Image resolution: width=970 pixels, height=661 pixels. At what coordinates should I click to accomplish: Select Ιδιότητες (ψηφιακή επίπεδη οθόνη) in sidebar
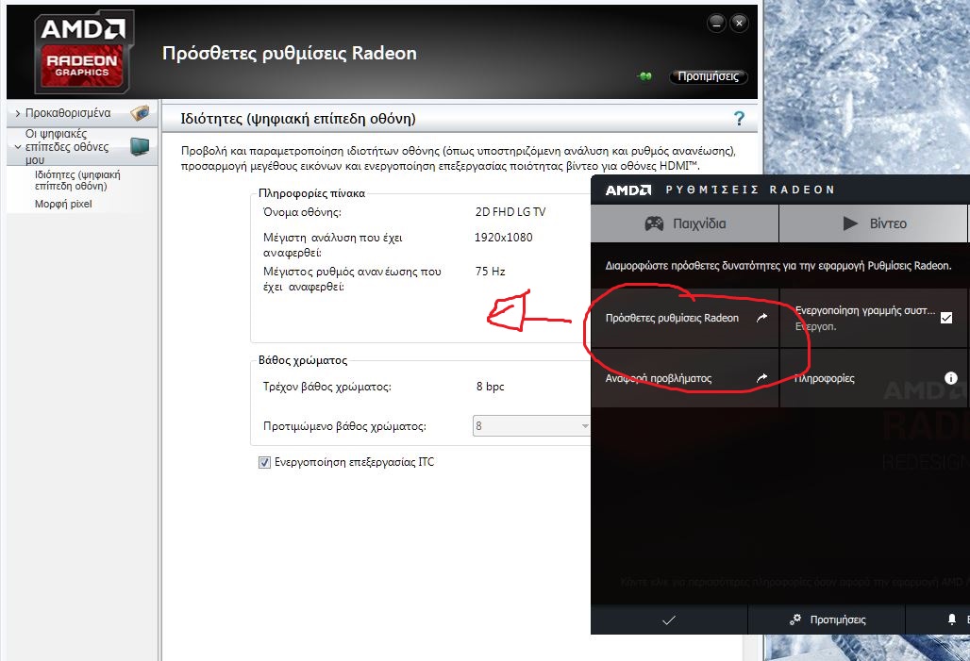coord(77,180)
